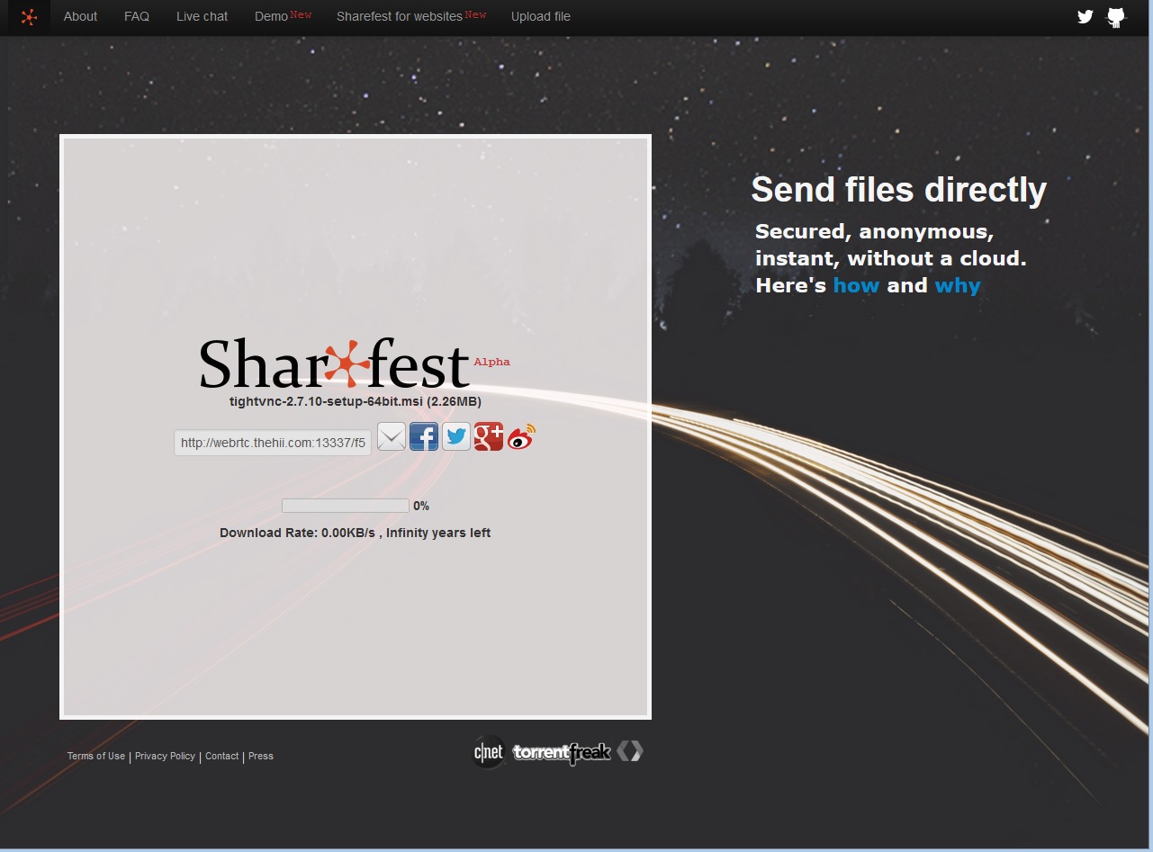Open the TorrentFreak press logo
The width and height of the screenshot is (1153, 852).
[x=562, y=753]
